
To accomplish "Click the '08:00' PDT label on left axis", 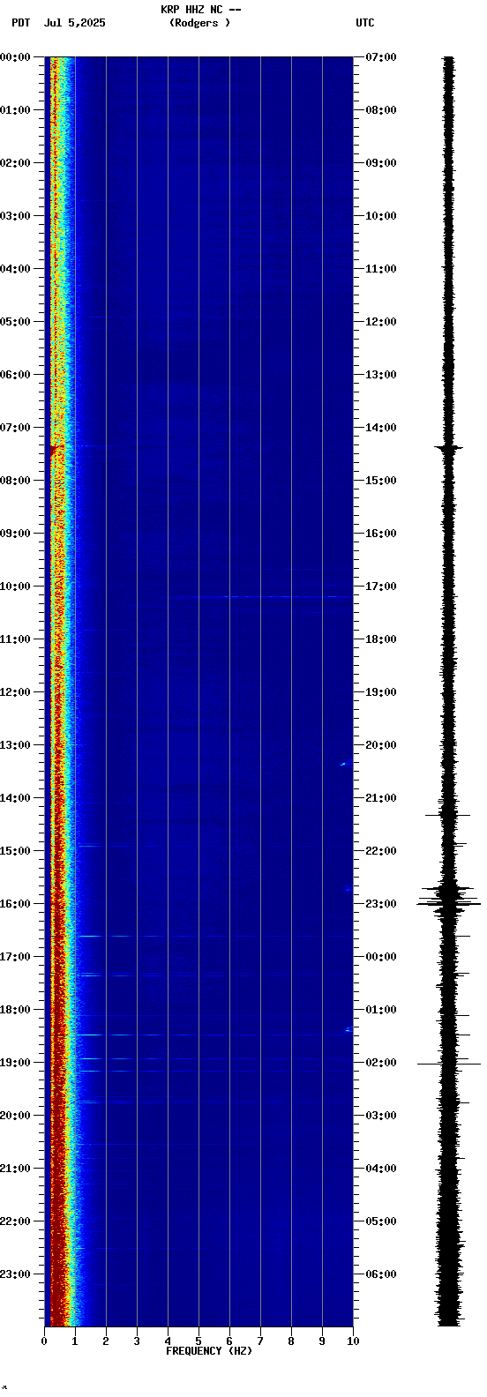I will coord(15,481).
